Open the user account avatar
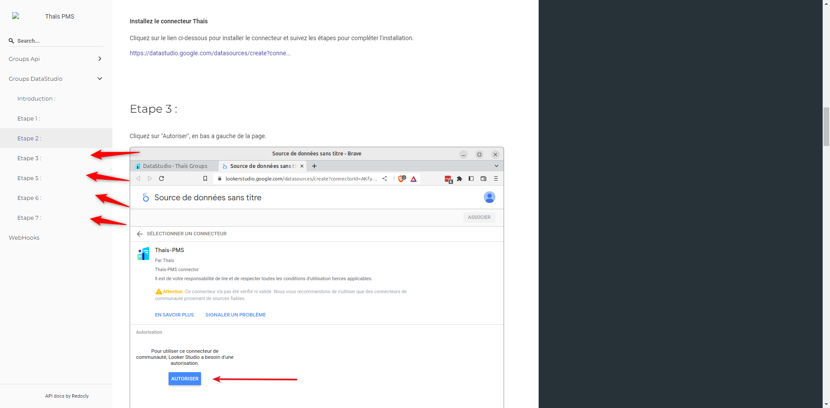Viewport: 830px width, 408px height. point(489,197)
